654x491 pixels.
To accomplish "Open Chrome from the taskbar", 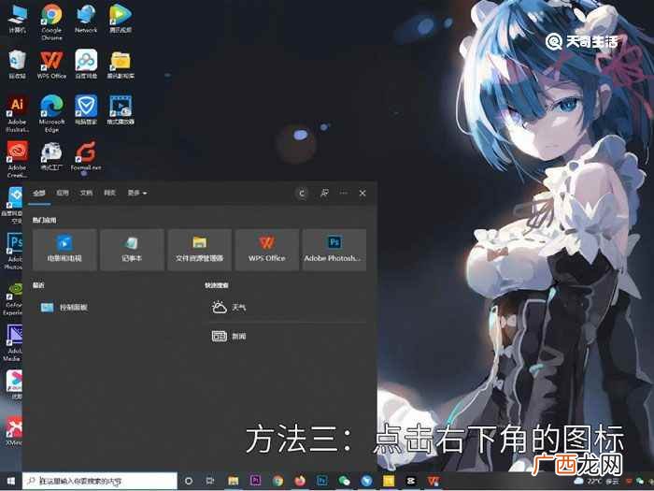I will coord(277,482).
